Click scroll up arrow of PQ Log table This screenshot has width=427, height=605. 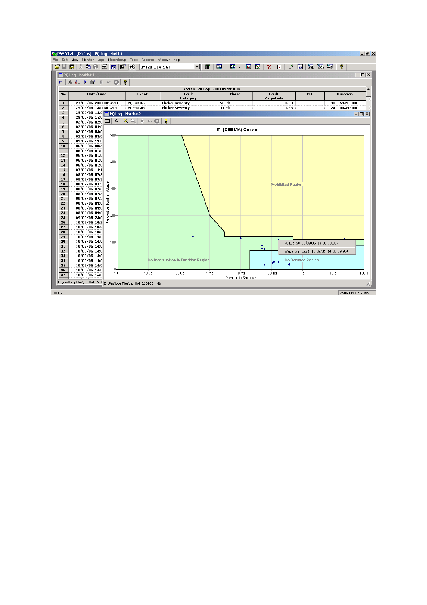click(x=368, y=89)
